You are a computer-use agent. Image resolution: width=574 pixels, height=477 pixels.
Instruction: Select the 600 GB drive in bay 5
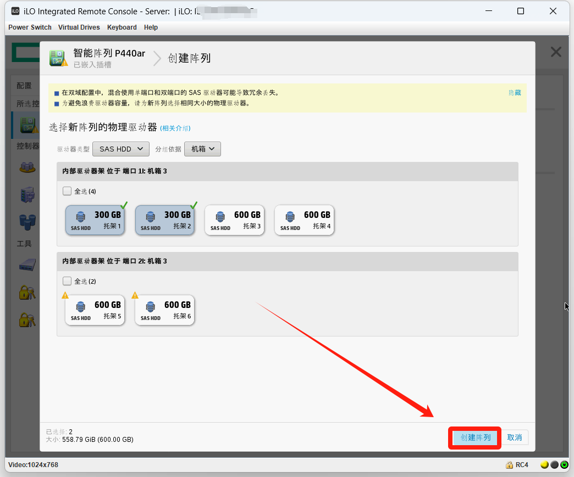coord(95,310)
